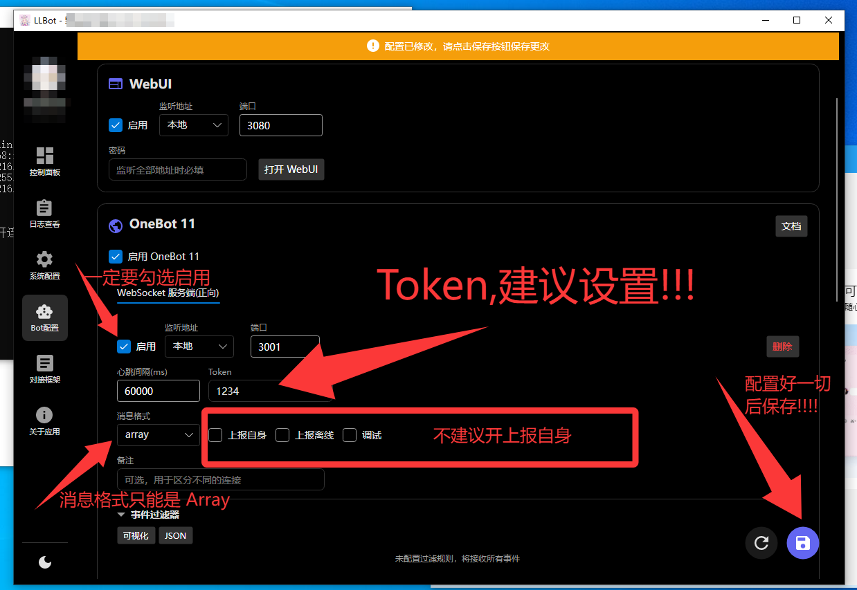Click the WebUI 密码 password field

click(x=178, y=169)
